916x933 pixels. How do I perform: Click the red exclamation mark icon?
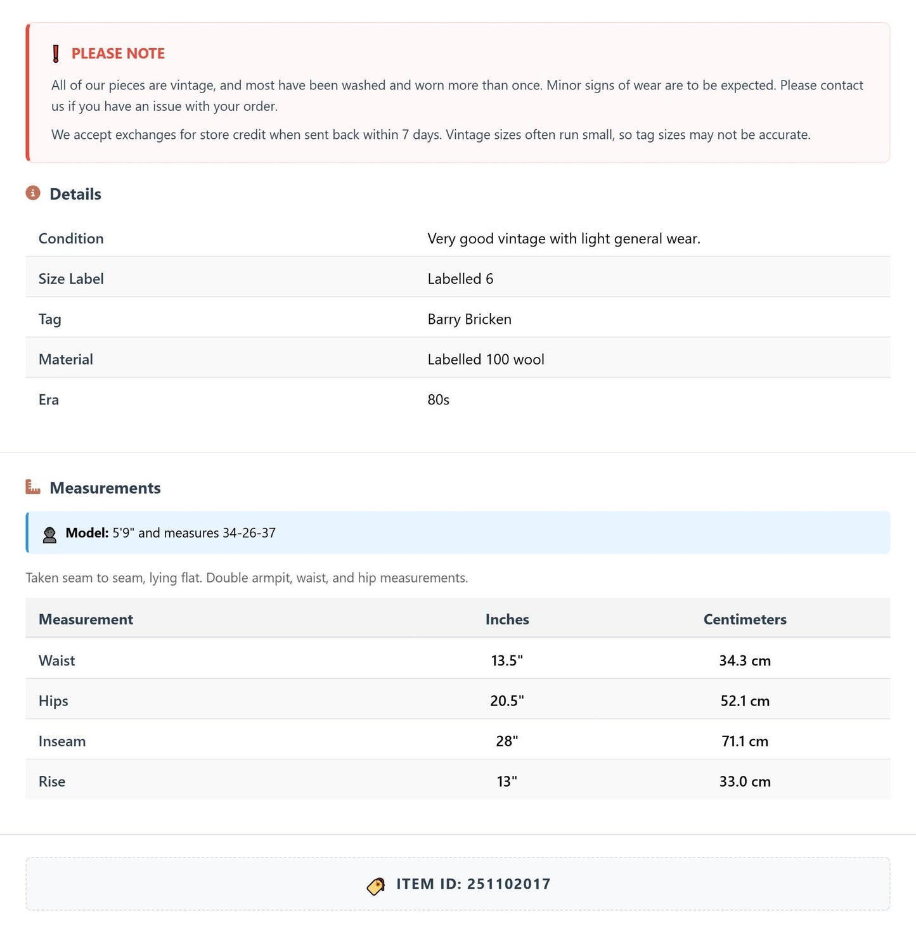point(56,54)
